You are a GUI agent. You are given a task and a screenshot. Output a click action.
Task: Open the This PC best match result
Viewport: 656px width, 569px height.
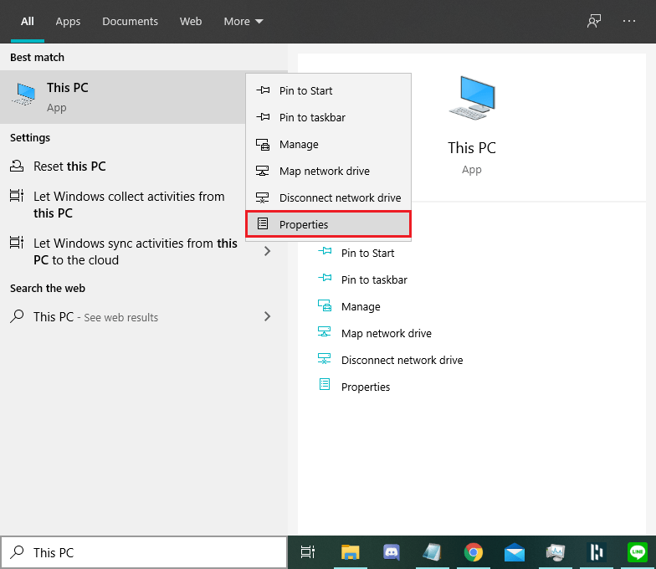(122, 97)
